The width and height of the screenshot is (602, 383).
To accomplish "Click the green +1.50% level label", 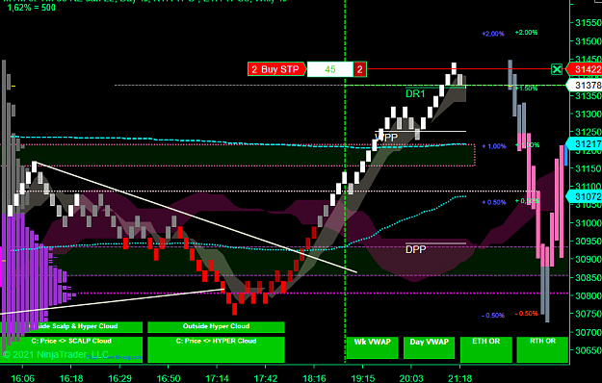I will click(x=526, y=89).
